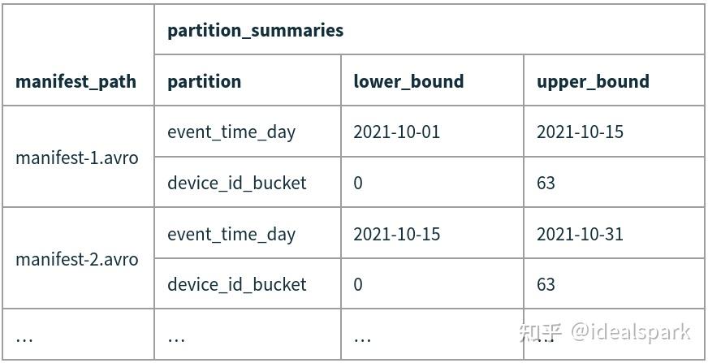The height and width of the screenshot is (363, 708).
Task: Click the 2021-10-01 lower bound cell
Action: (397, 132)
